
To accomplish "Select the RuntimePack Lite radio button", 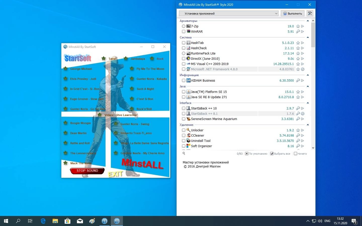I will [x=184, y=53].
